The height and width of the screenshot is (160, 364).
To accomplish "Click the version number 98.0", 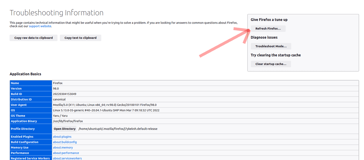I will pyautogui.click(x=56, y=88).
